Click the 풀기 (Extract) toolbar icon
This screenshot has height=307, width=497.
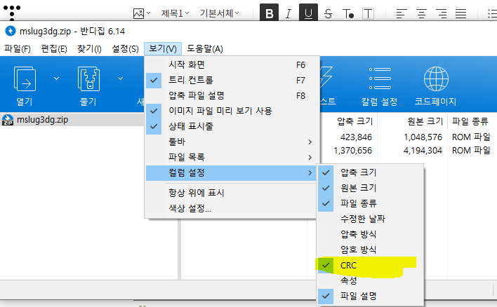point(88,79)
